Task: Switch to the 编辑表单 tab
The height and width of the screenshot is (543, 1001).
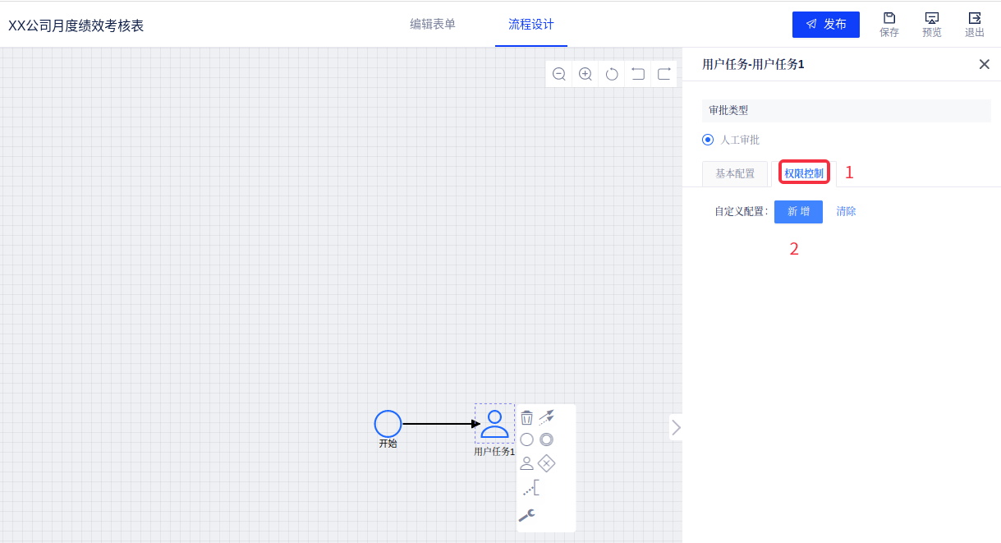Action: tap(433, 25)
